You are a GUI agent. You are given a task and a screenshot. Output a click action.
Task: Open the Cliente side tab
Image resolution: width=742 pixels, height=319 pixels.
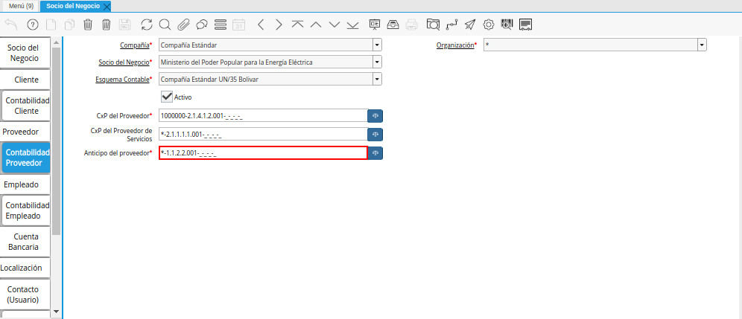coord(26,80)
